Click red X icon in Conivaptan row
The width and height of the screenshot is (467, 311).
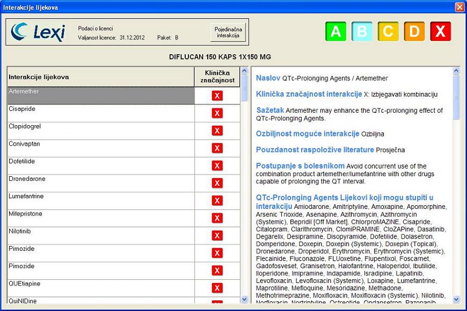pyautogui.click(x=217, y=148)
